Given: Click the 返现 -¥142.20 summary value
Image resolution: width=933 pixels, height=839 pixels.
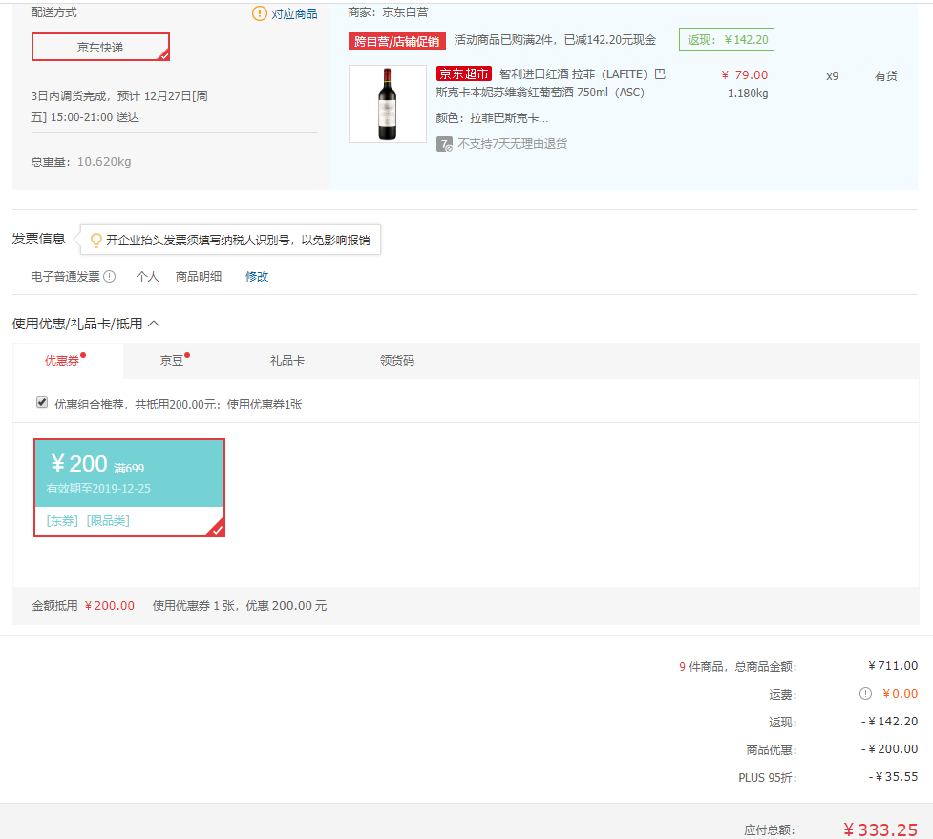Looking at the screenshot, I should point(890,722).
